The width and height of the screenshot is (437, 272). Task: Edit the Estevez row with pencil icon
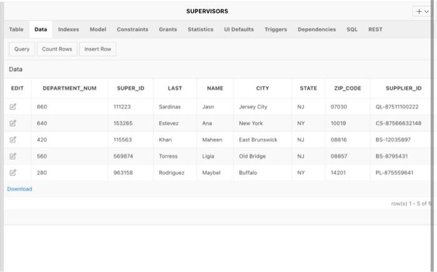(13, 123)
